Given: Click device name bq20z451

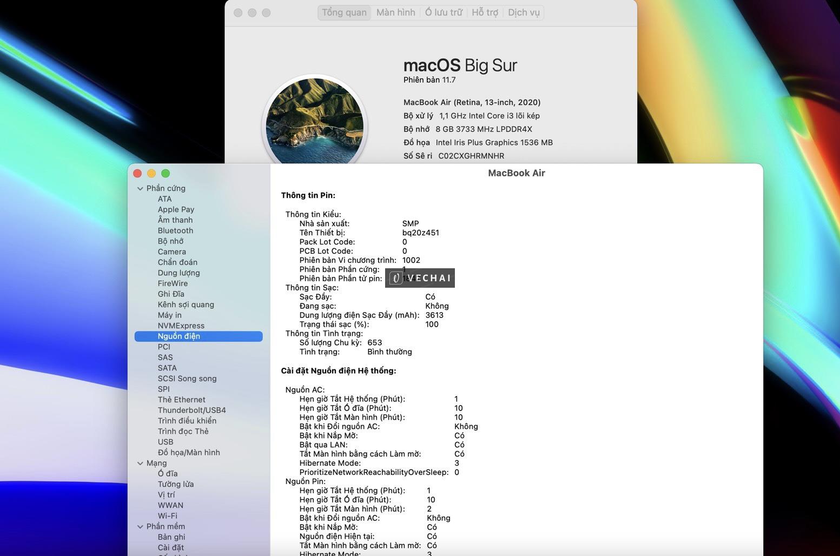Looking at the screenshot, I should pyautogui.click(x=420, y=233).
